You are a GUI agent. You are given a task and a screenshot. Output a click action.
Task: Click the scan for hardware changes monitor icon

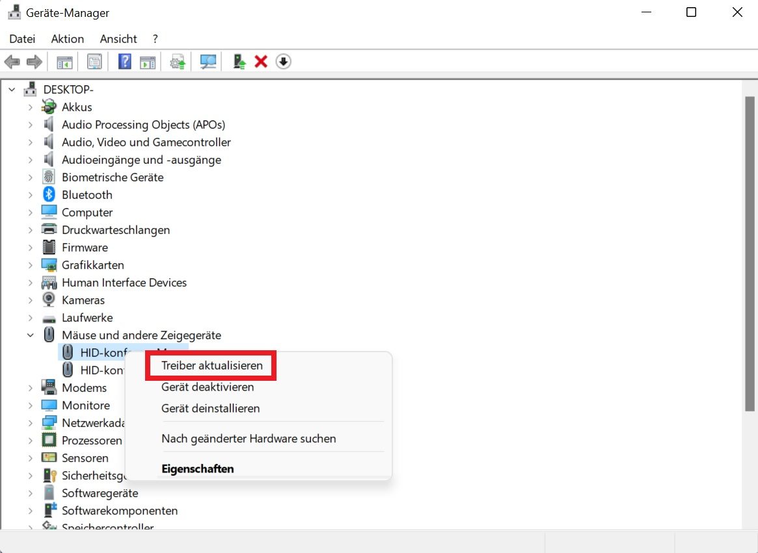(208, 62)
